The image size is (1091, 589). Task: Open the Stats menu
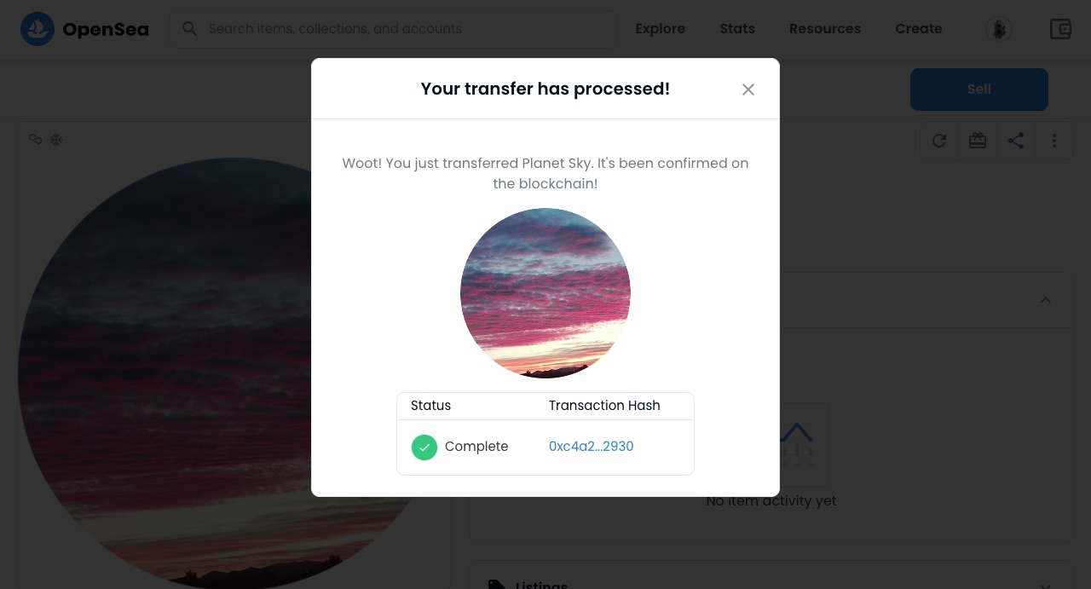point(737,29)
